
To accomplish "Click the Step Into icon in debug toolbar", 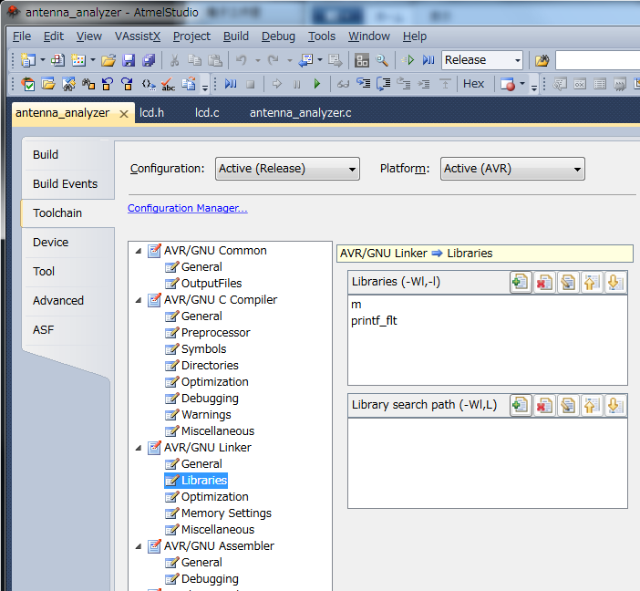I will 363,84.
